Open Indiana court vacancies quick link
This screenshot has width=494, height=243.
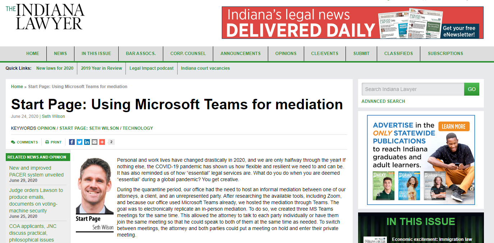click(205, 68)
